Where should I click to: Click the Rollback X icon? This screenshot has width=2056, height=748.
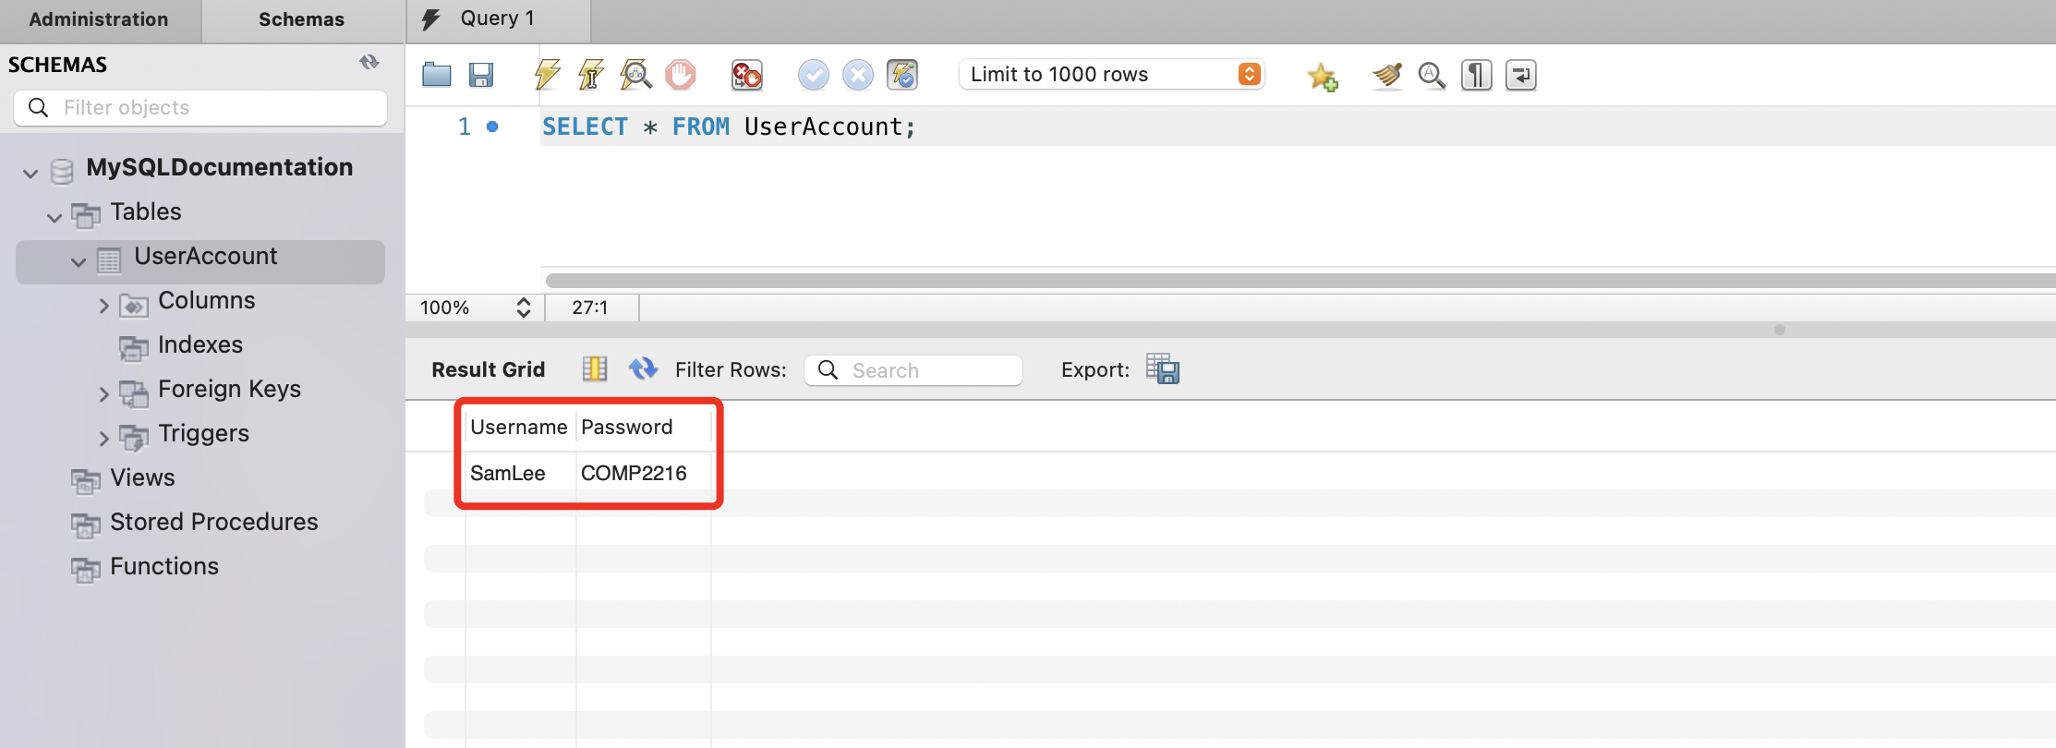(858, 75)
